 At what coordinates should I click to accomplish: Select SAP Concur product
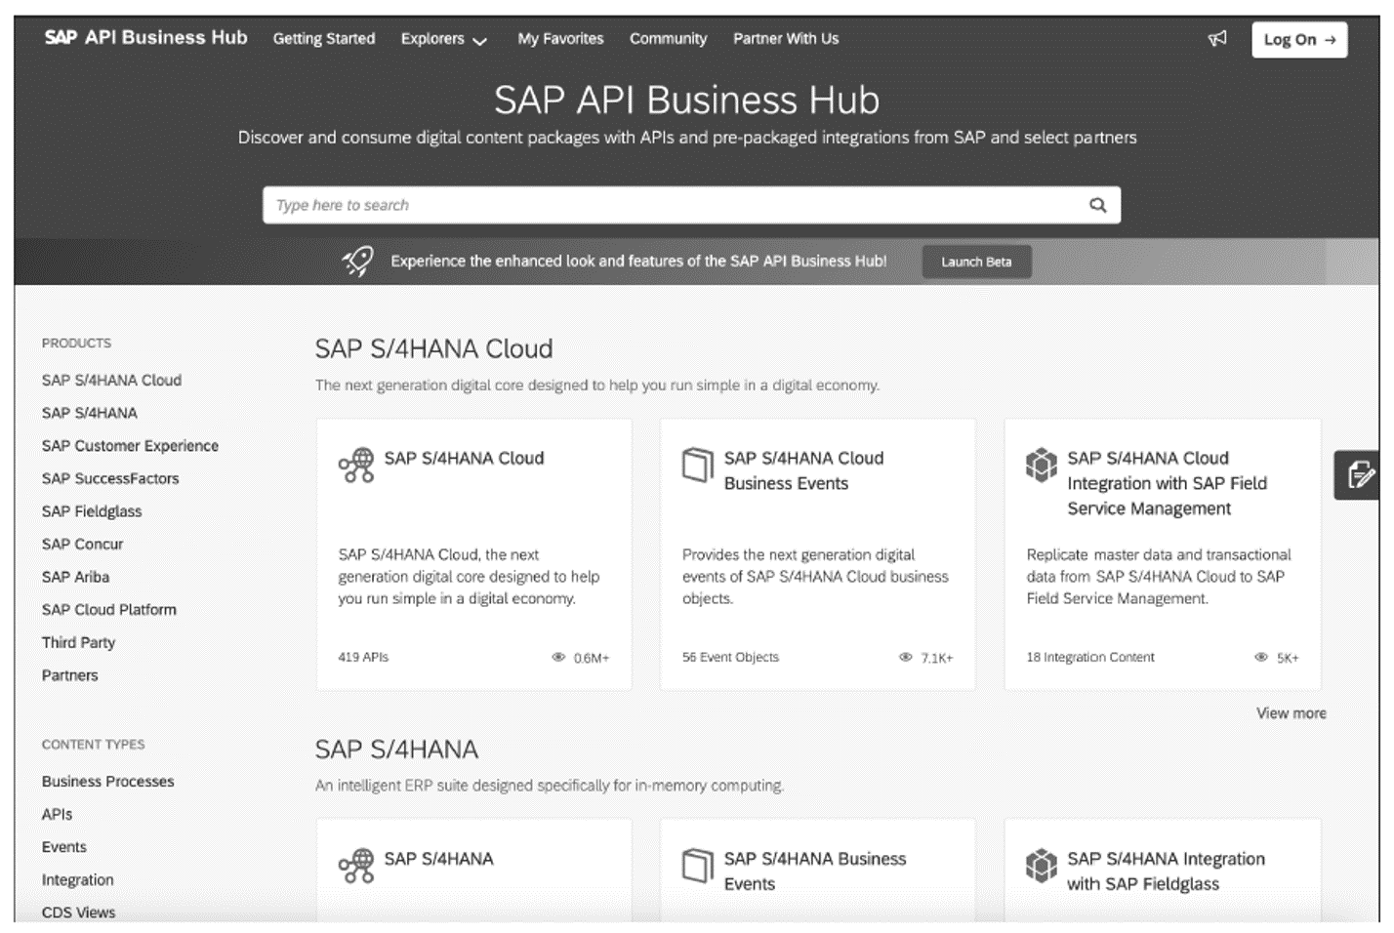[x=82, y=545]
